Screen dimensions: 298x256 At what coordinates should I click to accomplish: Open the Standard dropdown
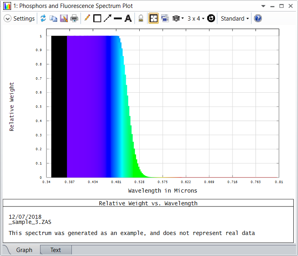pos(235,19)
